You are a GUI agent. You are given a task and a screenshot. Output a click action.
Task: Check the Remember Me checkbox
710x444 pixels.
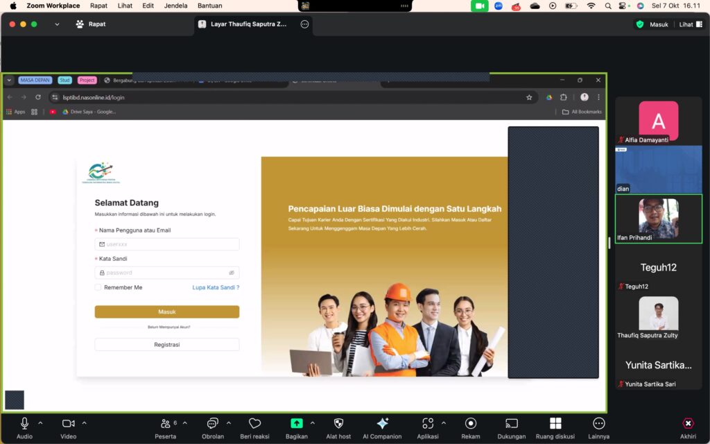point(98,287)
